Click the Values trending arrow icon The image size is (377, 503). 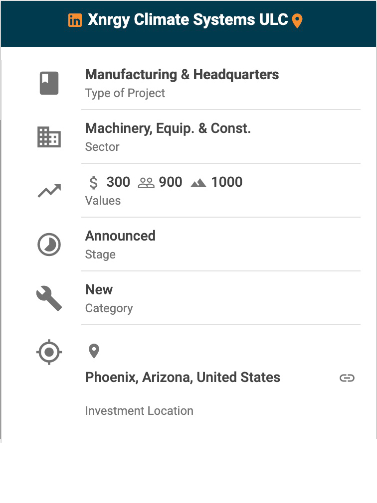(49, 190)
